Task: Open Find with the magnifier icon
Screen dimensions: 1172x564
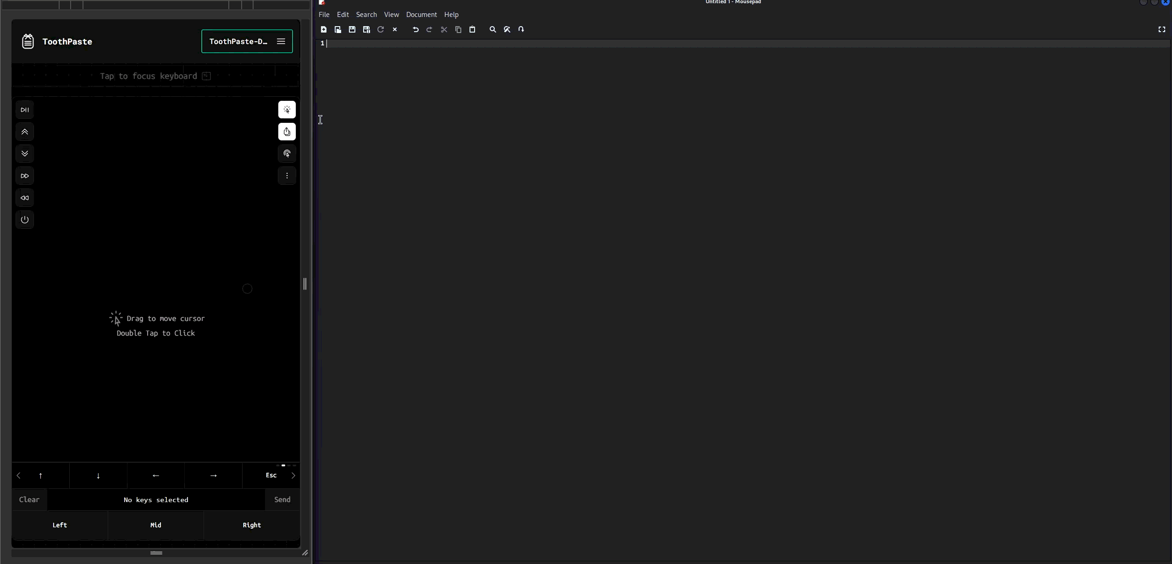Action: pos(493,29)
